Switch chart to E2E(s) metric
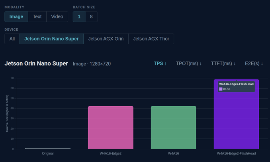This screenshot has height=162, width=270. tap(254, 63)
